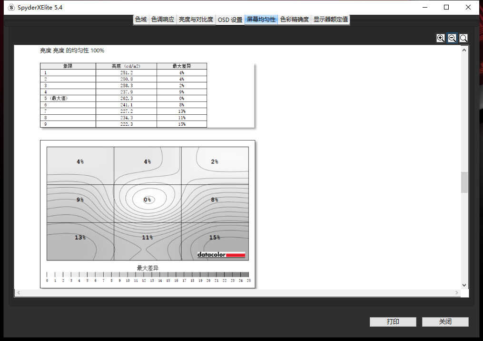Open the 色彩精确度 tab

coord(295,20)
